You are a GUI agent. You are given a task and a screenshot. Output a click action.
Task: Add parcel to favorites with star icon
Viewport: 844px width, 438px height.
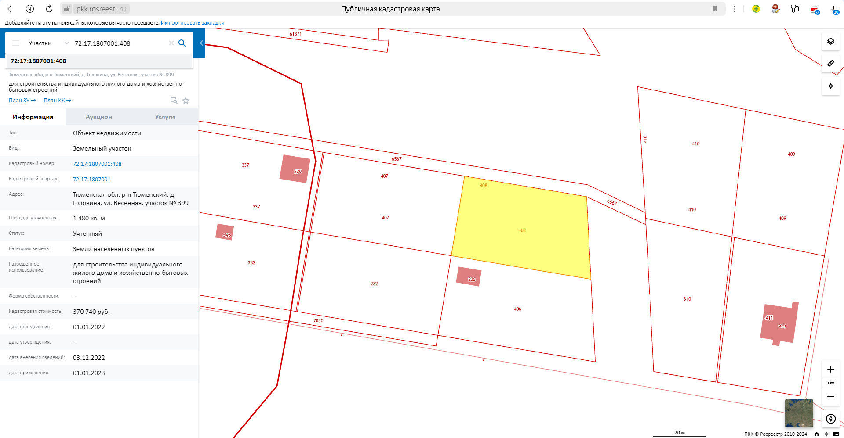[186, 101]
